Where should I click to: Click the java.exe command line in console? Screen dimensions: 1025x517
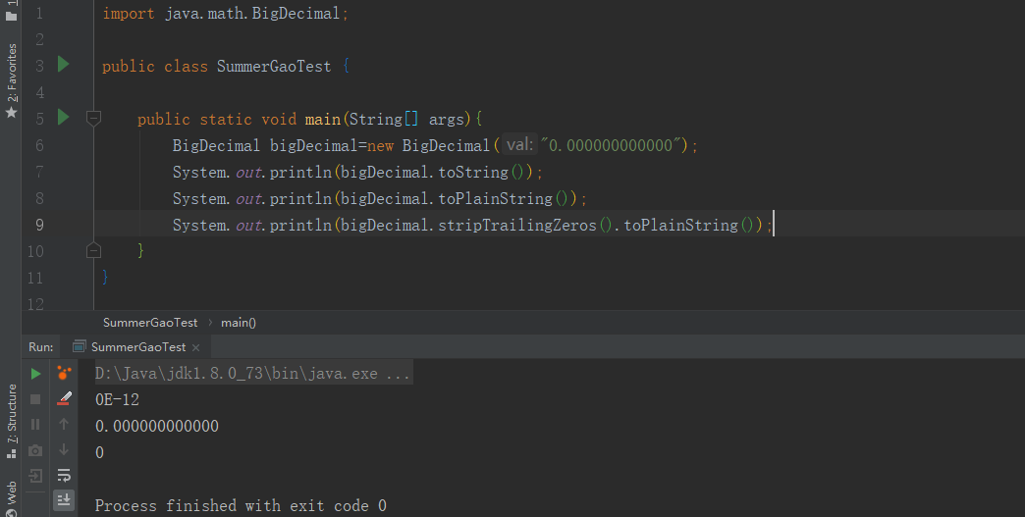coord(252,374)
